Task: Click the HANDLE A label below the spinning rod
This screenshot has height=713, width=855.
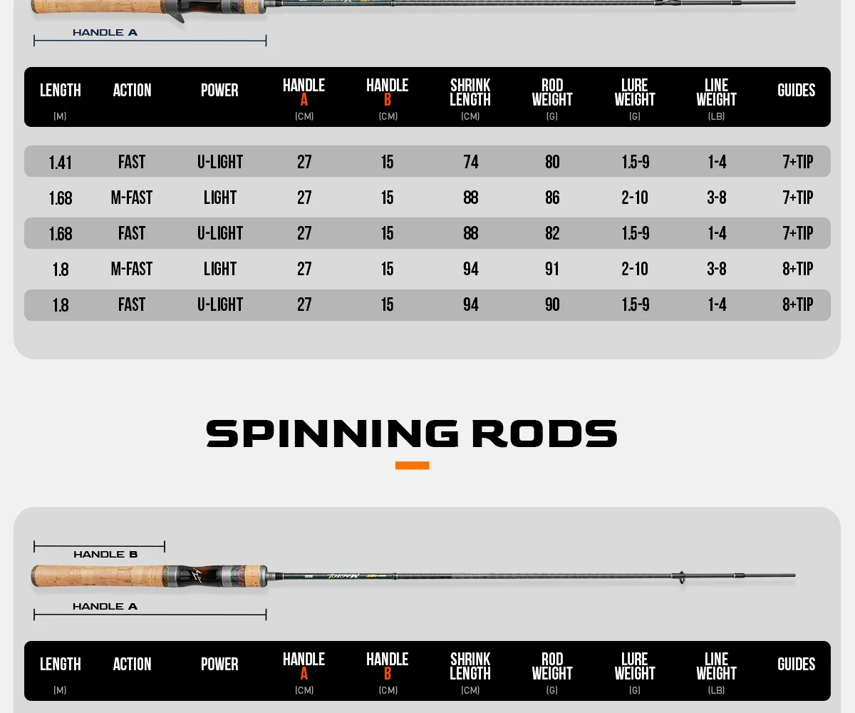Action: tap(105, 607)
